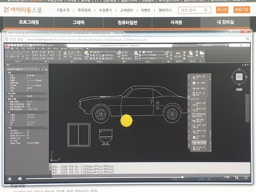Enter fullscreen video mode
The width and height of the screenshot is (256, 192).
[246, 177]
